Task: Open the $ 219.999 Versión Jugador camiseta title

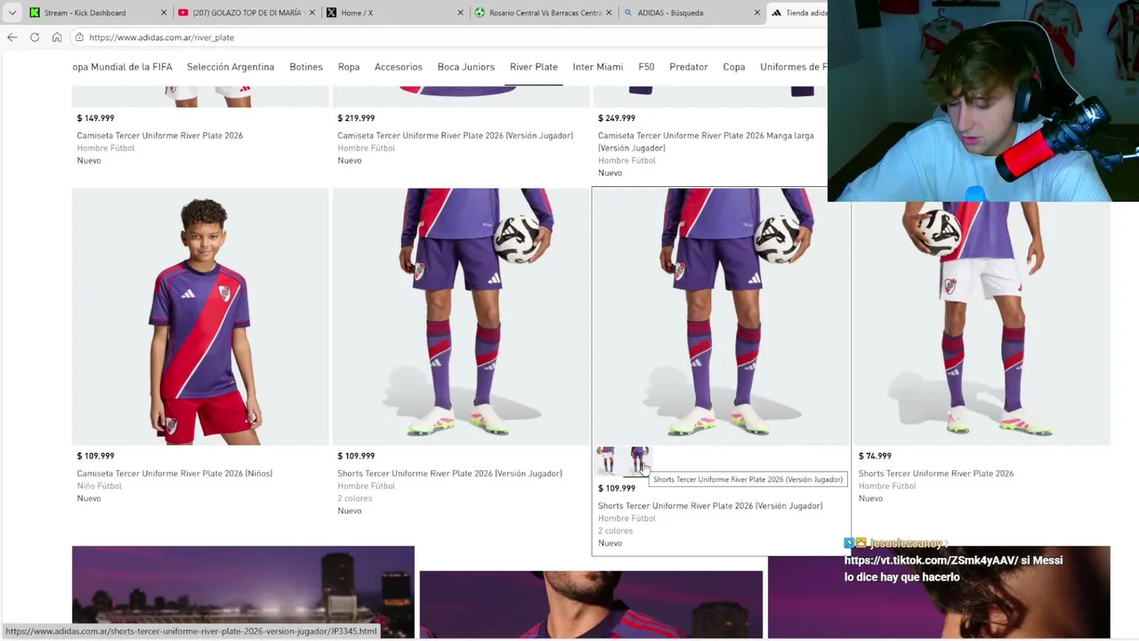Action: coord(455,135)
